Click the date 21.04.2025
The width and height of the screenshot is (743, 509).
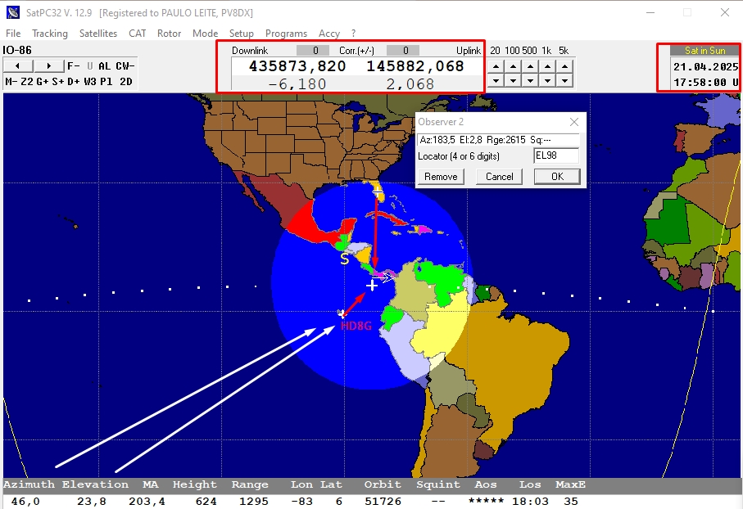(x=705, y=67)
